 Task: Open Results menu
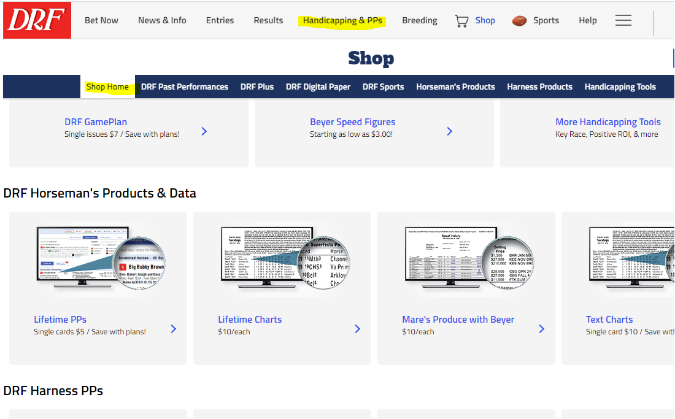[268, 20]
